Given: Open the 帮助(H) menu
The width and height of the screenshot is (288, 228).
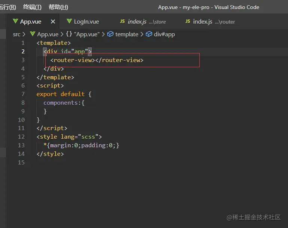Looking at the screenshot, I should click(x=58, y=7).
